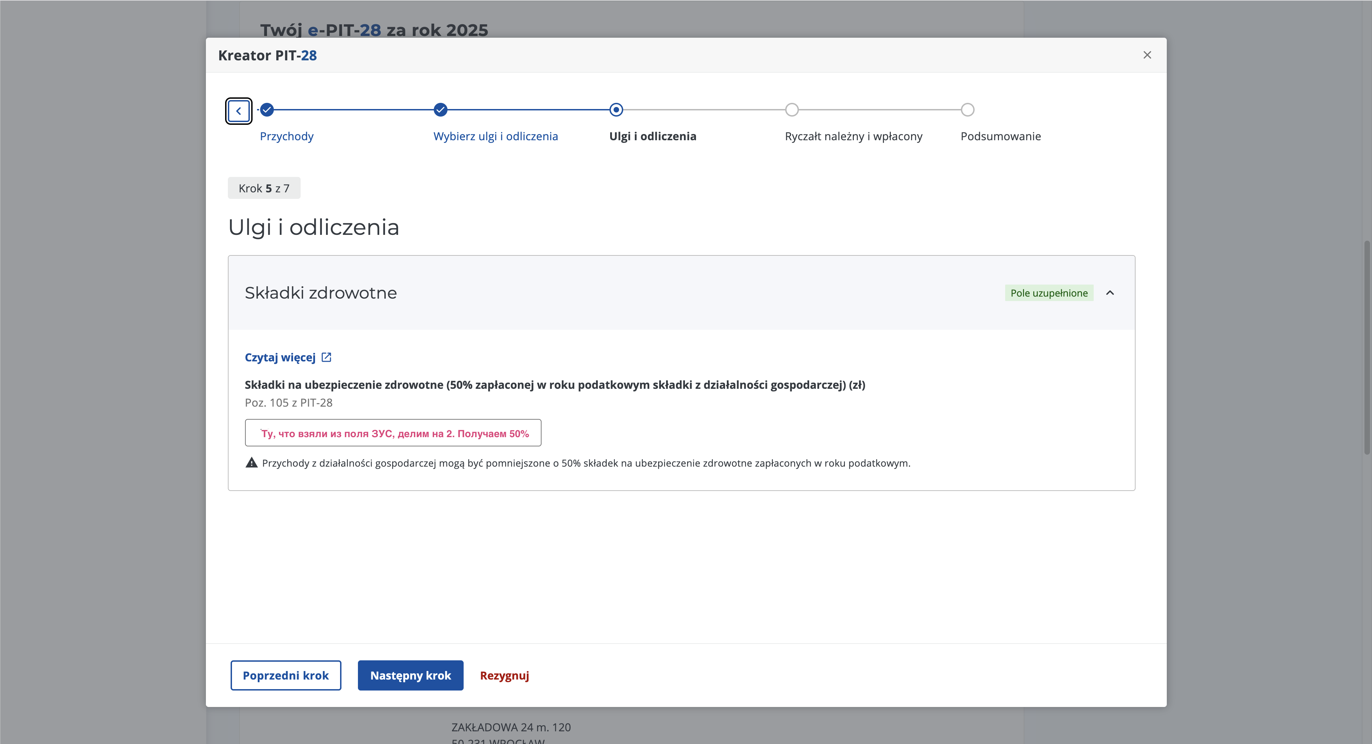The image size is (1372, 744).
Task: Click the Przychody step checkmark circle
Action: 267,110
